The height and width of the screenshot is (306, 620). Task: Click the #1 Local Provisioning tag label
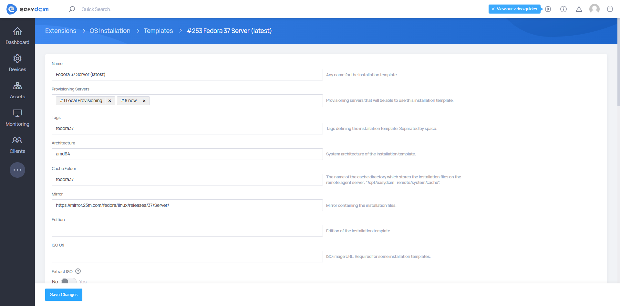[x=81, y=101]
